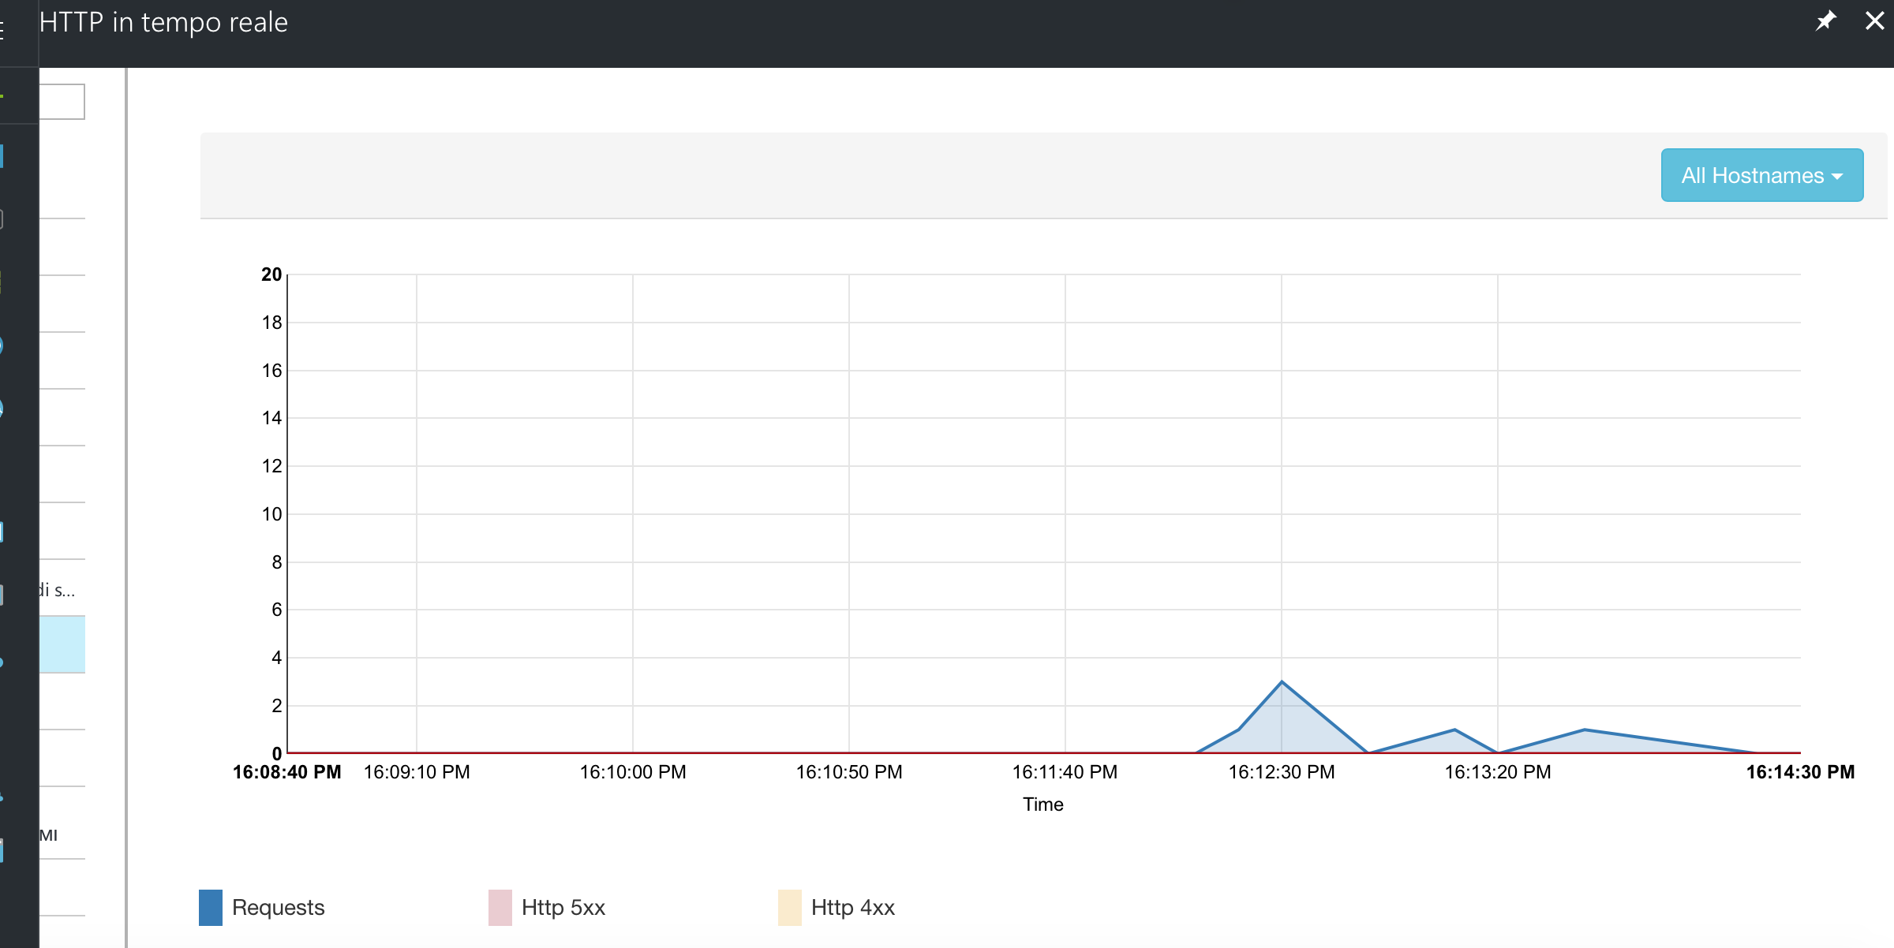Click the Requests legend label
This screenshot has height=948, width=1894.
pyautogui.click(x=279, y=907)
